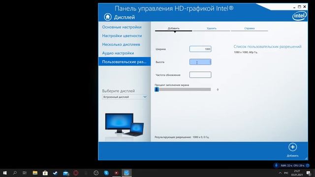Click the Ширина input field
Screen dimensions: 315x177
pyautogui.click(x=200, y=49)
